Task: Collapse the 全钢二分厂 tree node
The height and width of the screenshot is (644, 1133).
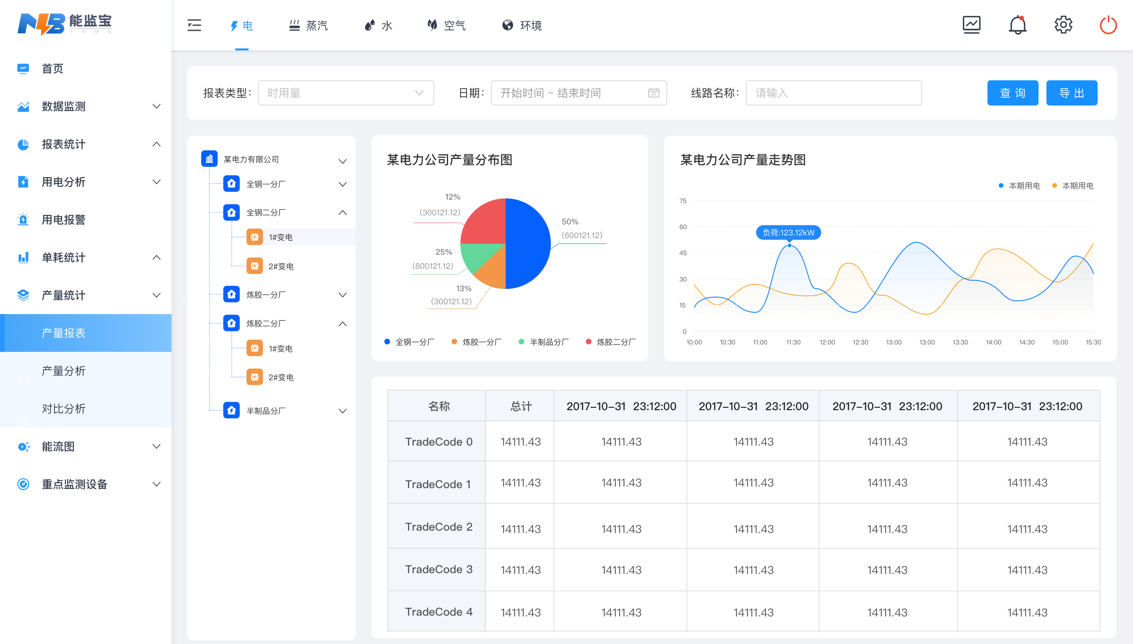Action: [x=343, y=213]
